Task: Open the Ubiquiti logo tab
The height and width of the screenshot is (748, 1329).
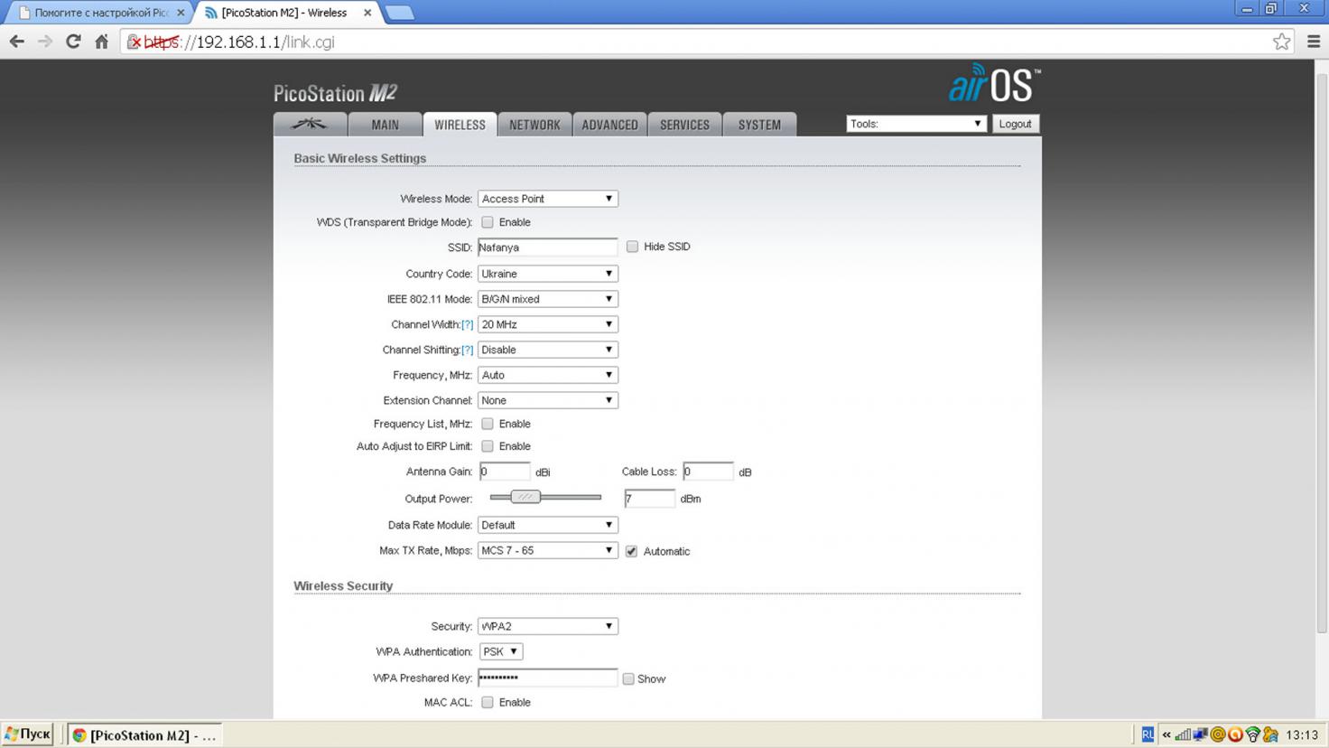Action: 310,124
